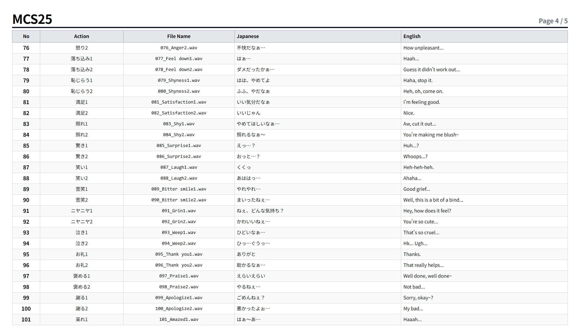Click the Page 4 / 5 indicator
The image size is (580, 326).
point(553,21)
